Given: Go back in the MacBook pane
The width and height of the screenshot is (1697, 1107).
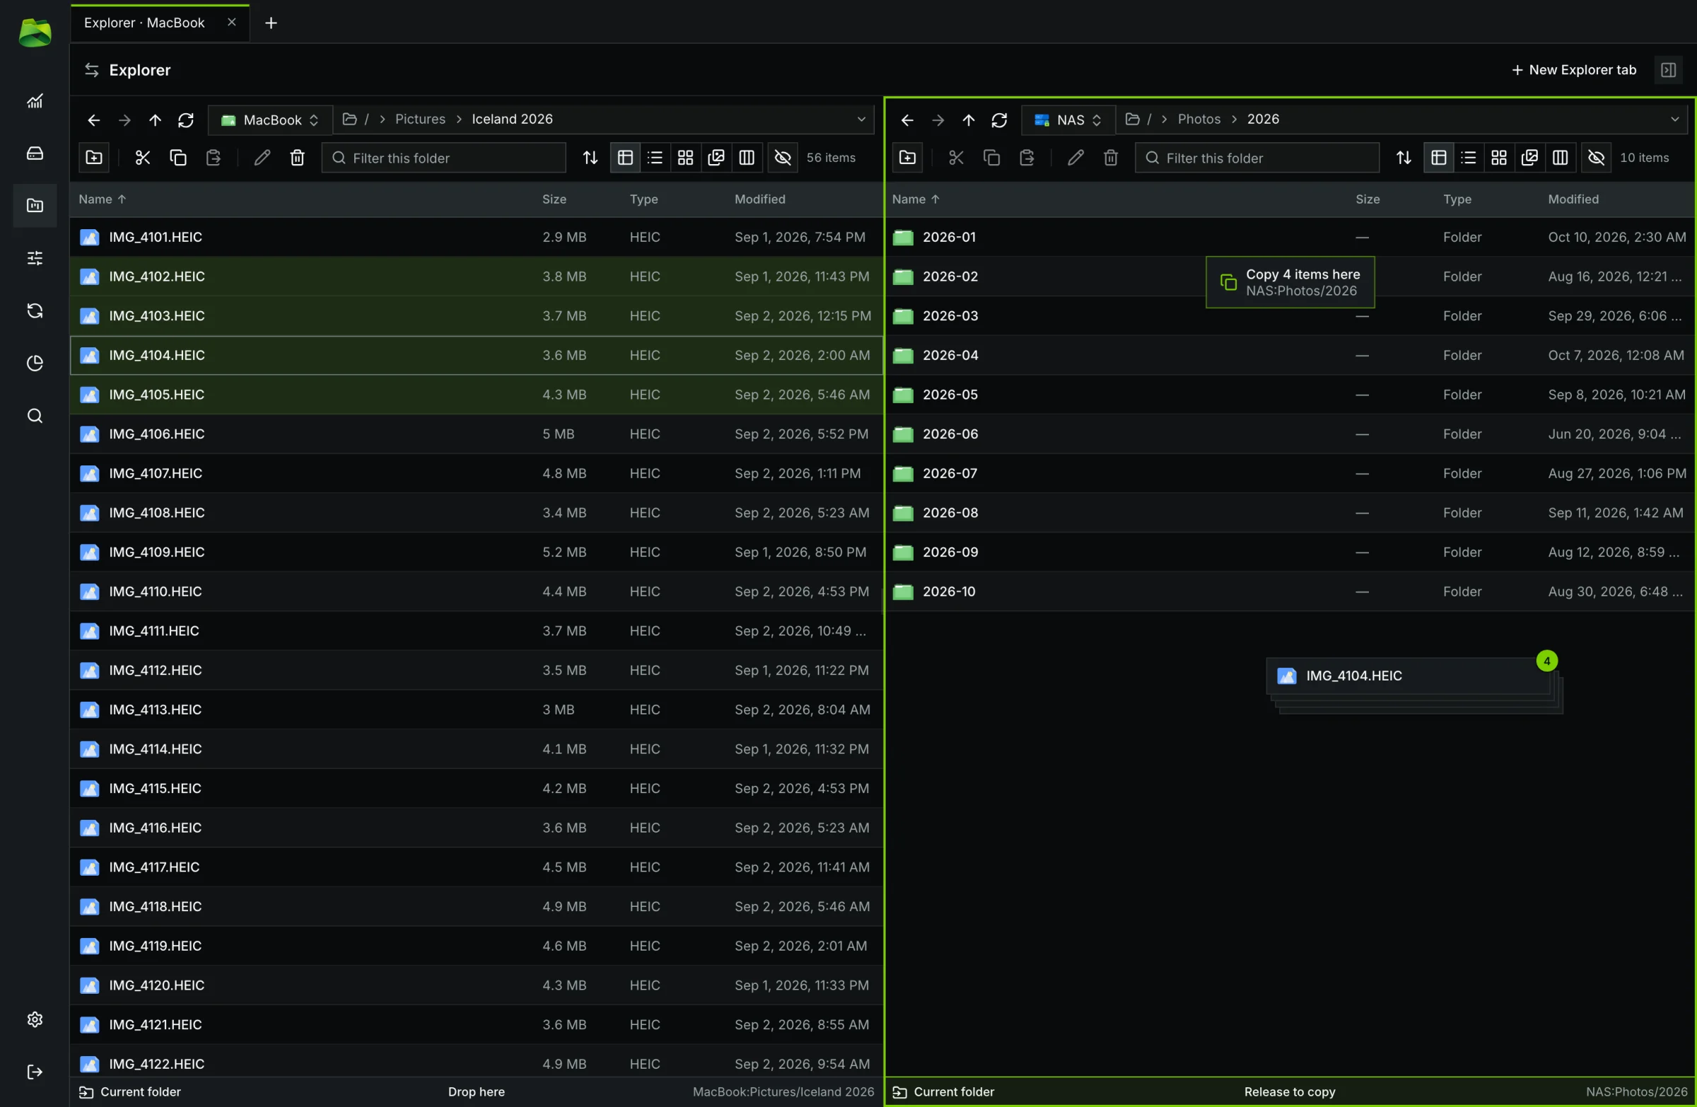Looking at the screenshot, I should click(x=93, y=120).
